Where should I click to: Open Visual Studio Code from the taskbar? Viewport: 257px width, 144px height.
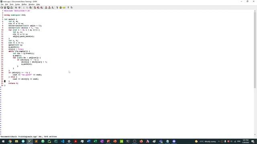(63, 141)
